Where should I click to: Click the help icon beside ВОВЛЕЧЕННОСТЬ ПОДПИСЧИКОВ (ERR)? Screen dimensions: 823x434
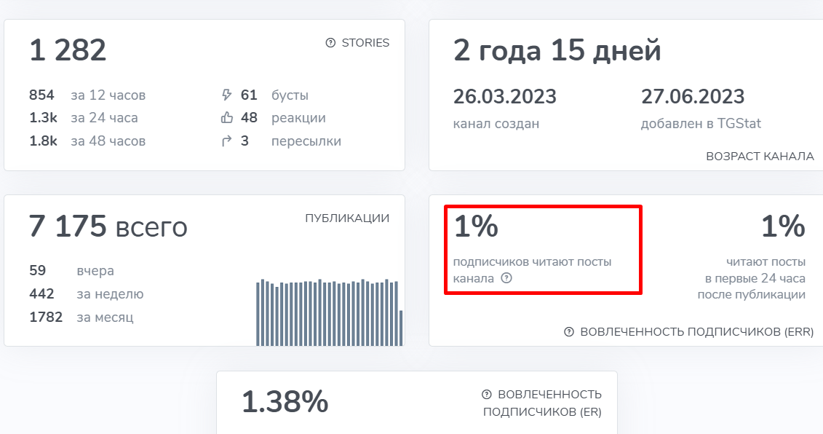point(569,332)
